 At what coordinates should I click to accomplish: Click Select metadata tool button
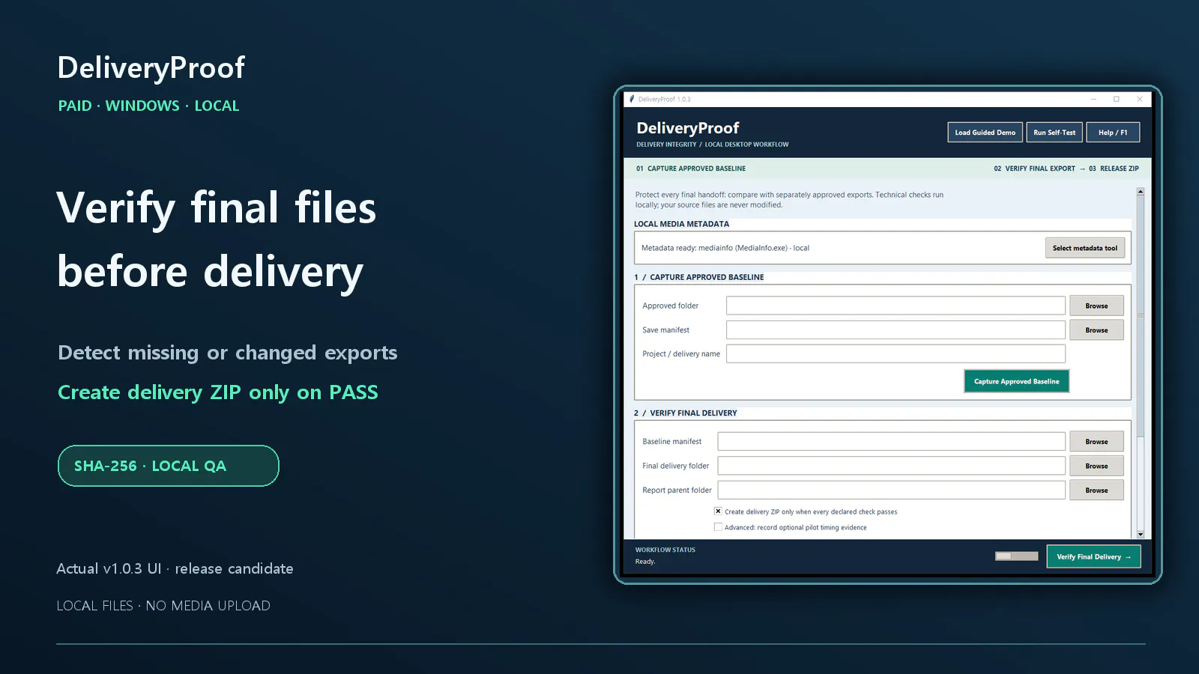(x=1084, y=248)
